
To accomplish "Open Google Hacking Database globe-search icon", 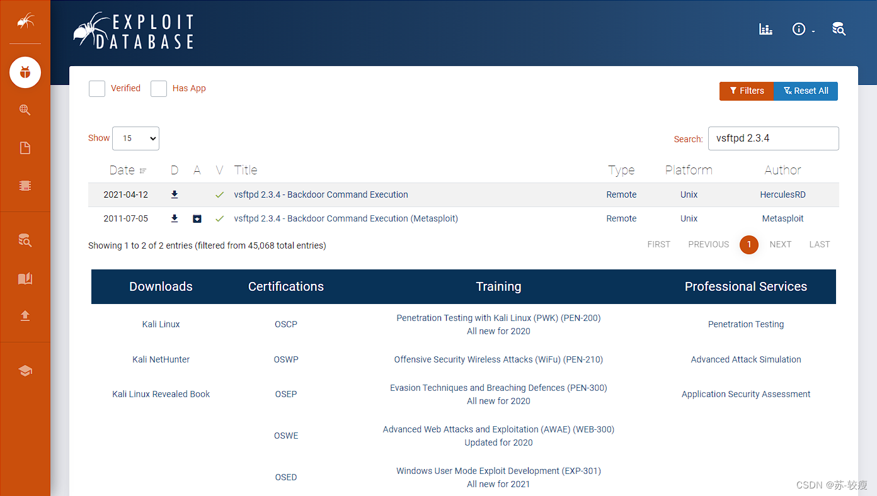I will coord(25,110).
